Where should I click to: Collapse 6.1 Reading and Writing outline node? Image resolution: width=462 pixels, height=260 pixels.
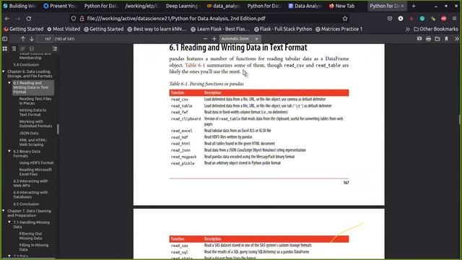9,83
